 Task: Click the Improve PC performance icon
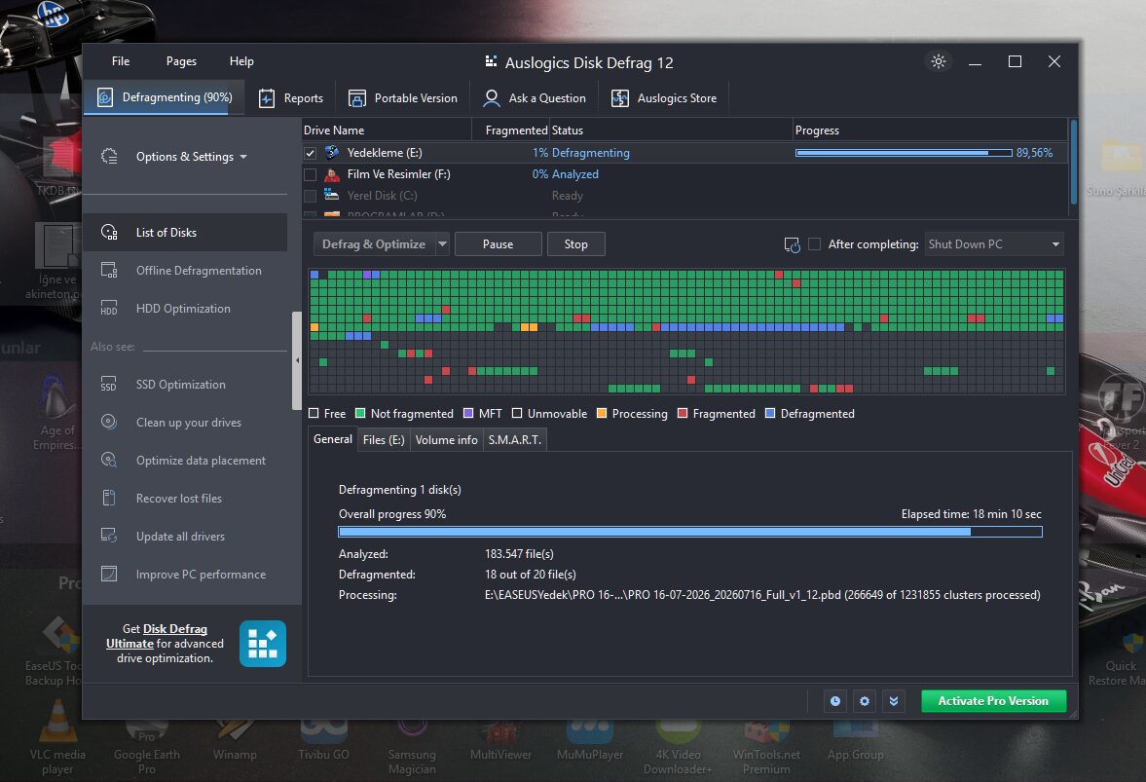coord(109,574)
